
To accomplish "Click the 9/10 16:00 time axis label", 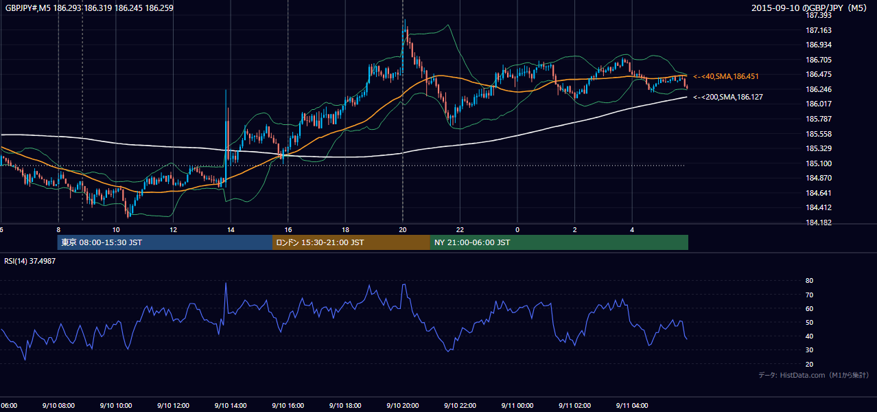I will pyautogui.click(x=288, y=406).
